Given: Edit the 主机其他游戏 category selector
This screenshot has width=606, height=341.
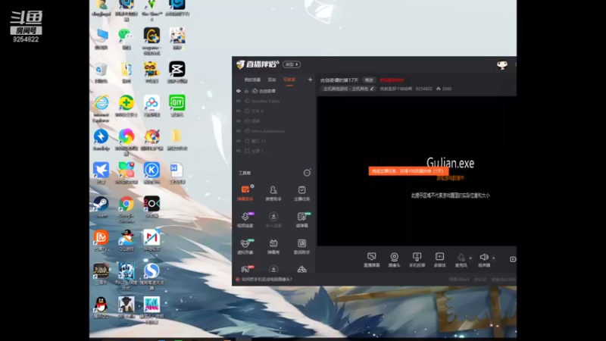Looking at the screenshot, I should (x=348, y=89).
